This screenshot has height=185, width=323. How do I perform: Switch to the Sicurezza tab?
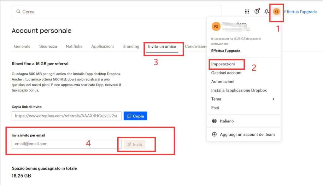tap(48, 46)
